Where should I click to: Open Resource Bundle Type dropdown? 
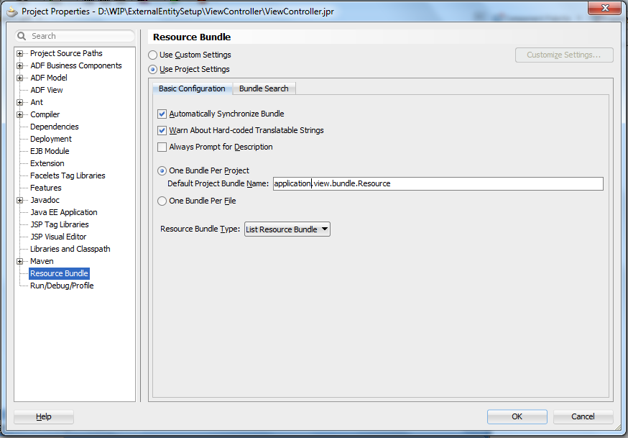pyautogui.click(x=287, y=229)
